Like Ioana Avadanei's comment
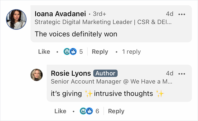This screenshot has width=198, height=121. [x=44, y=52]
